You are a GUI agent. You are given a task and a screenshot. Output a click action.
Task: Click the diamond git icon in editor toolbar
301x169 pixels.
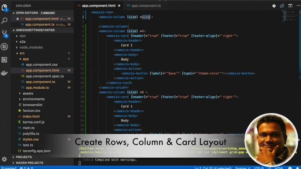click(x=274, y=6)
